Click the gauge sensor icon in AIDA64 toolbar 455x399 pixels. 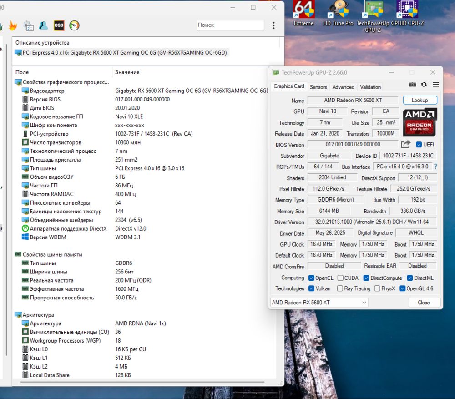click(74, 25)
